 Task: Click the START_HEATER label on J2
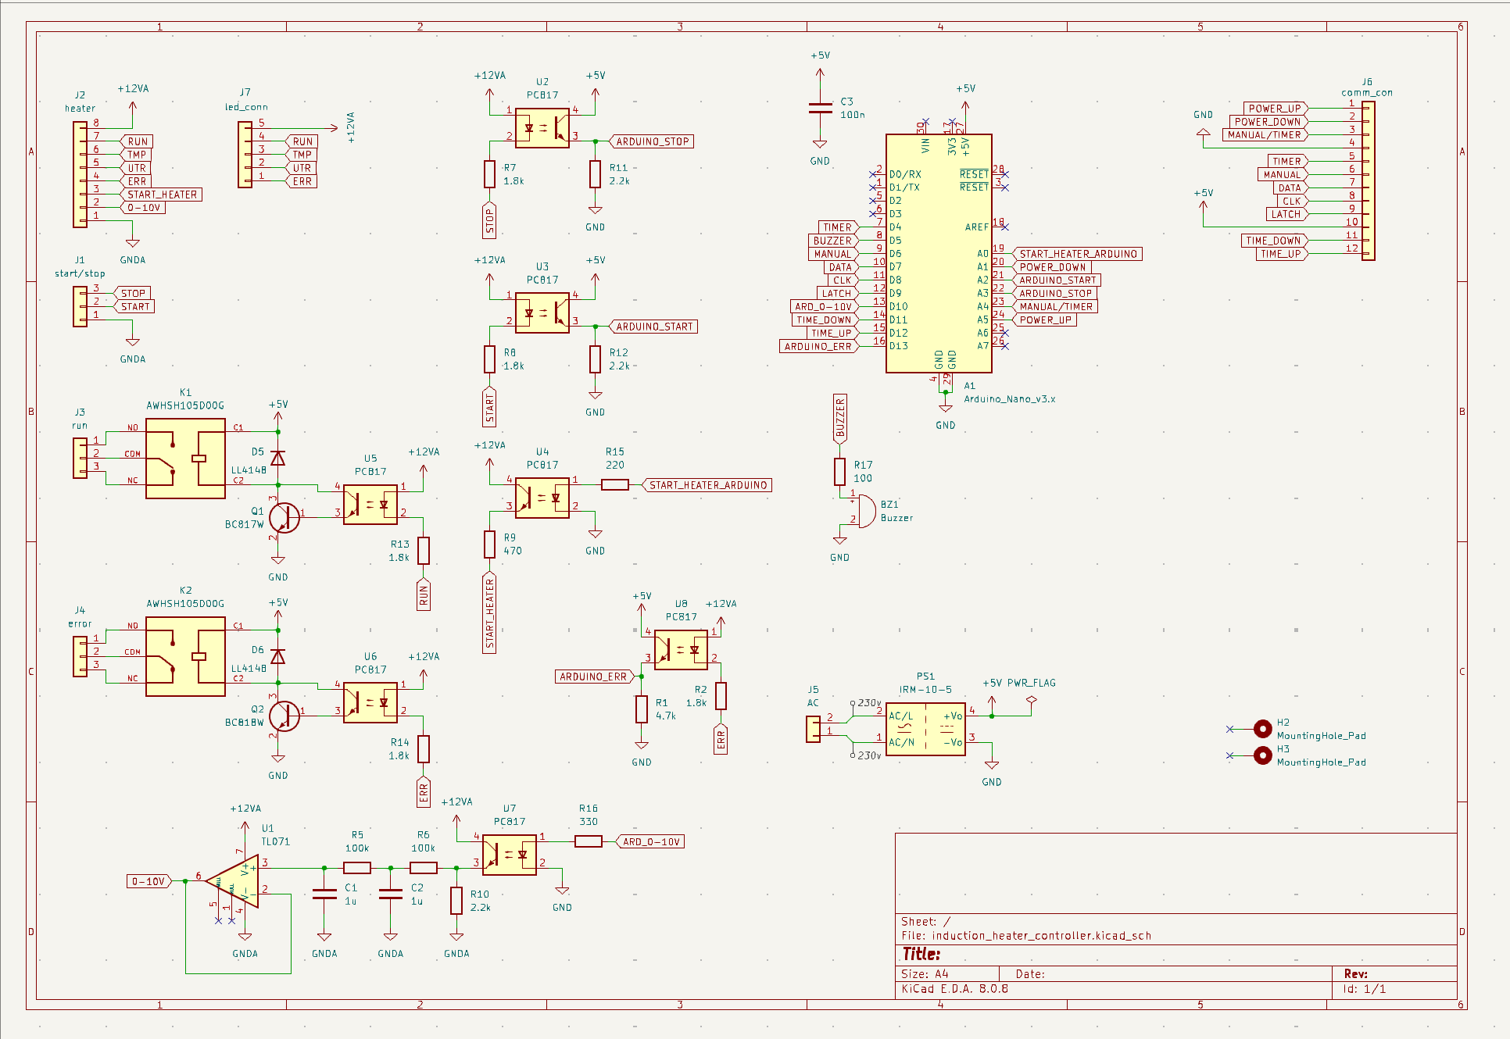coord(161,195)
